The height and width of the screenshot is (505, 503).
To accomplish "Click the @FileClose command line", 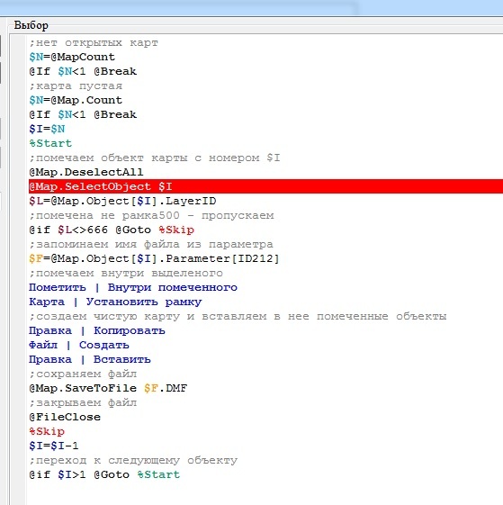I will (65, 417).
